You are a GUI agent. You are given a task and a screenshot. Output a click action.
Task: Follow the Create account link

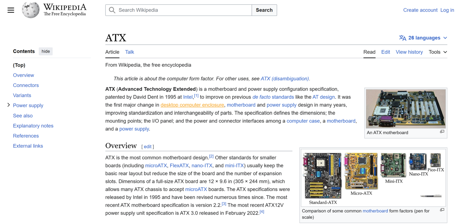(x=420, y=10)
